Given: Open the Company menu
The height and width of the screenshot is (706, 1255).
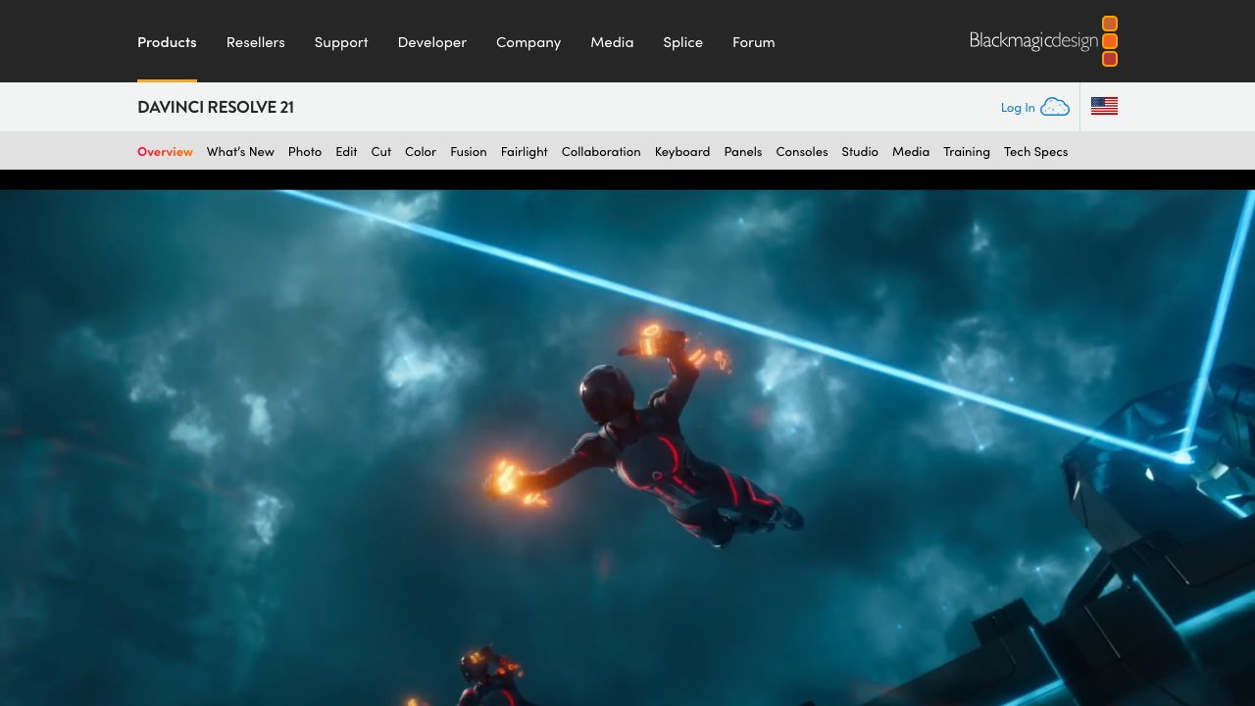Looking at the screenshot, I should (x=528, y=42).
